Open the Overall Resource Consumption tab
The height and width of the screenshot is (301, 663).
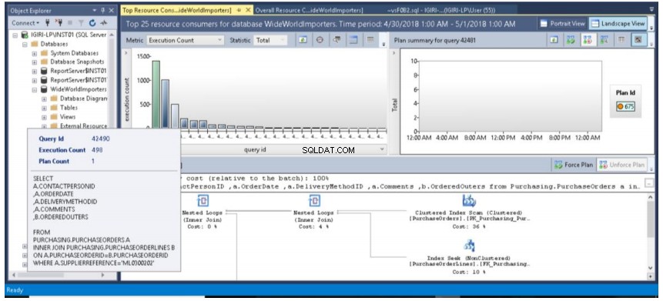tap(309, 10)
